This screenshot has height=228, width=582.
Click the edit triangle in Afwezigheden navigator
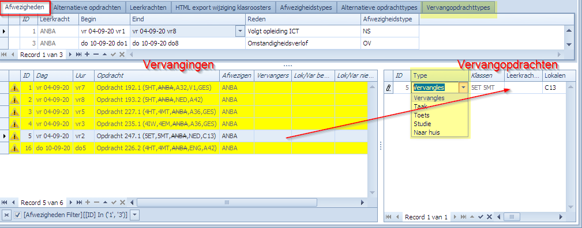pyautogui.click(x=104, y=55)
